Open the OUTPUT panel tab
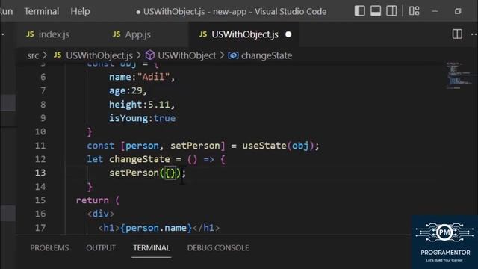The width and height of the screenshot is (478, 269). 101,248
